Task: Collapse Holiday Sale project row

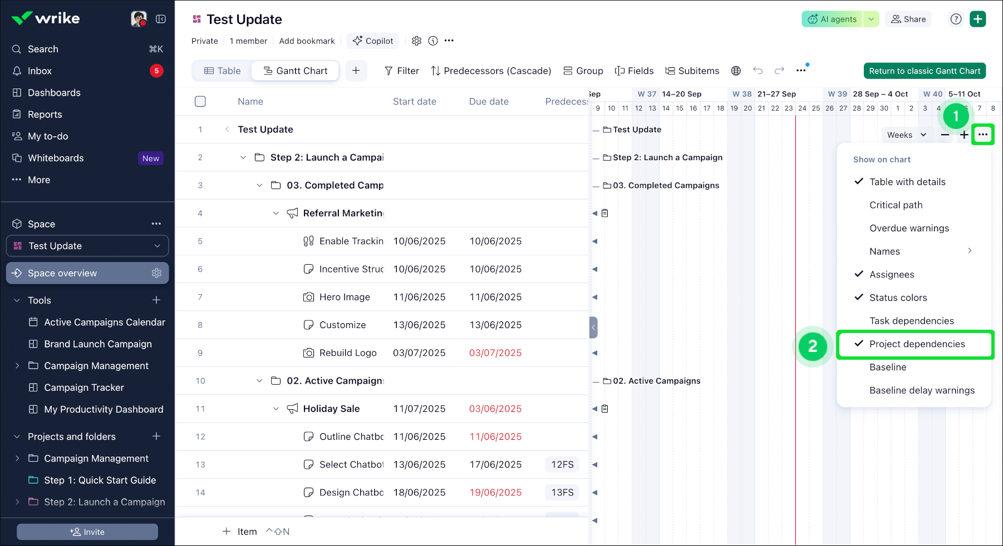Action: tap(276, 409)
